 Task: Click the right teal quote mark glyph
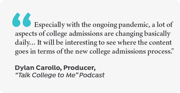[27, 20]
